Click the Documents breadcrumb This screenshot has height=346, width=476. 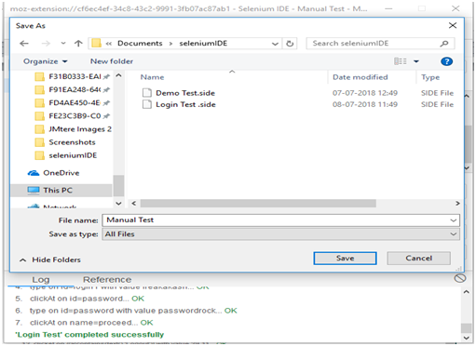tap(140, 44)
